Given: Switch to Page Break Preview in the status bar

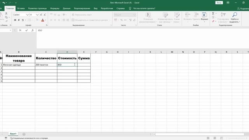Looking at the screenshot, I should click(x=221, y=138).
